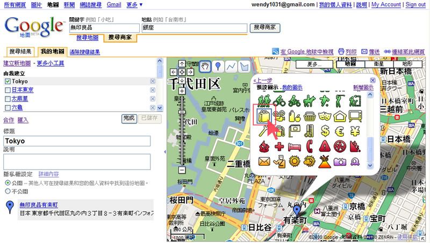430x243 pixels.
Task: Click the 完成 done button
Action: pyautogui.click(x=128, y=119)
